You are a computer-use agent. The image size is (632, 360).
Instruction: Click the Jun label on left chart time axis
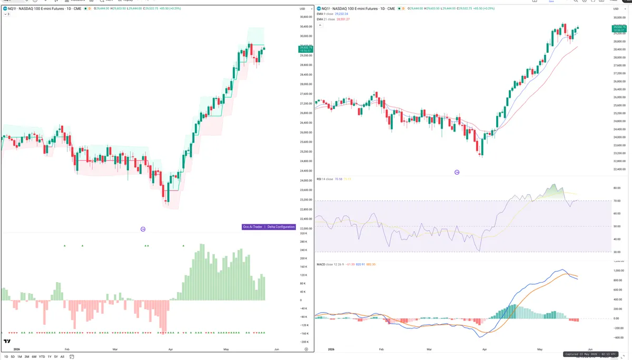[x=276, y=349]
